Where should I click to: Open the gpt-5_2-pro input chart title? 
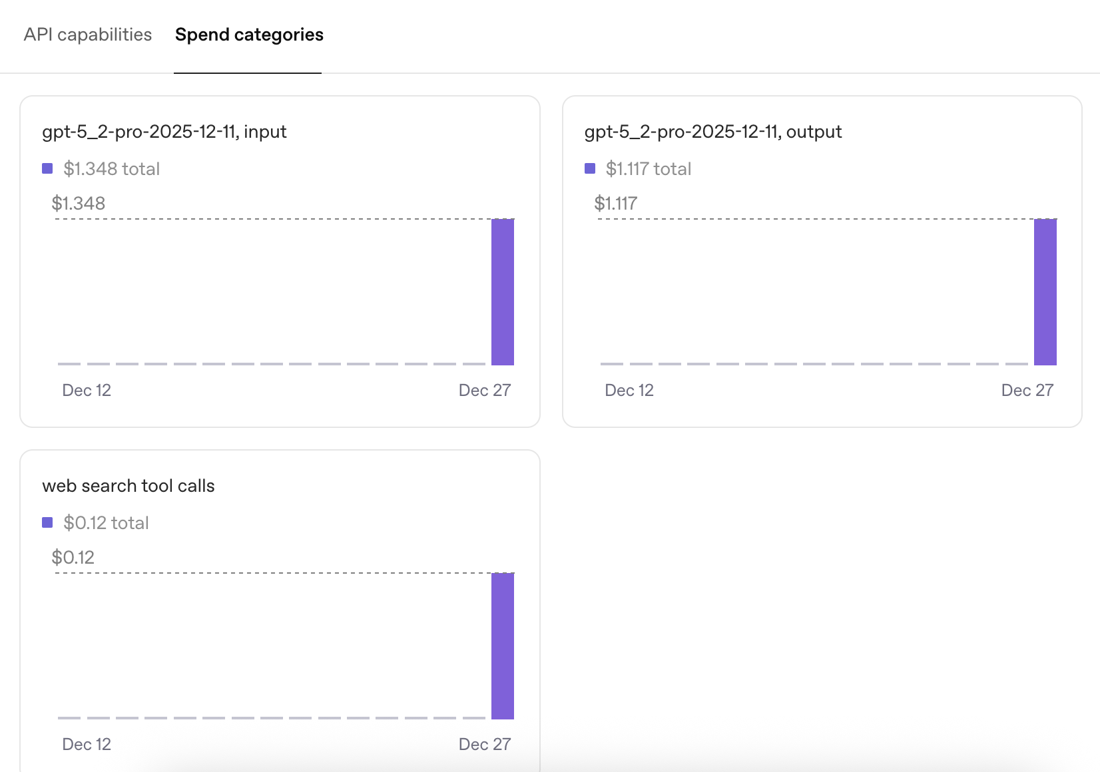click(x=164, y=132)
